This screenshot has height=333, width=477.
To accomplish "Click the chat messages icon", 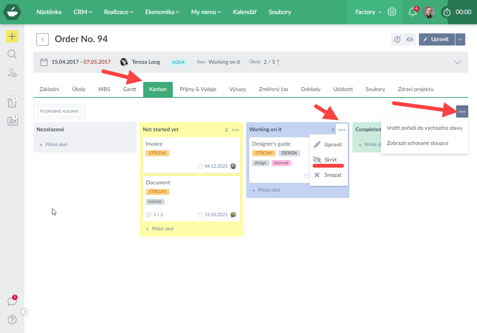I will point(12,302).
